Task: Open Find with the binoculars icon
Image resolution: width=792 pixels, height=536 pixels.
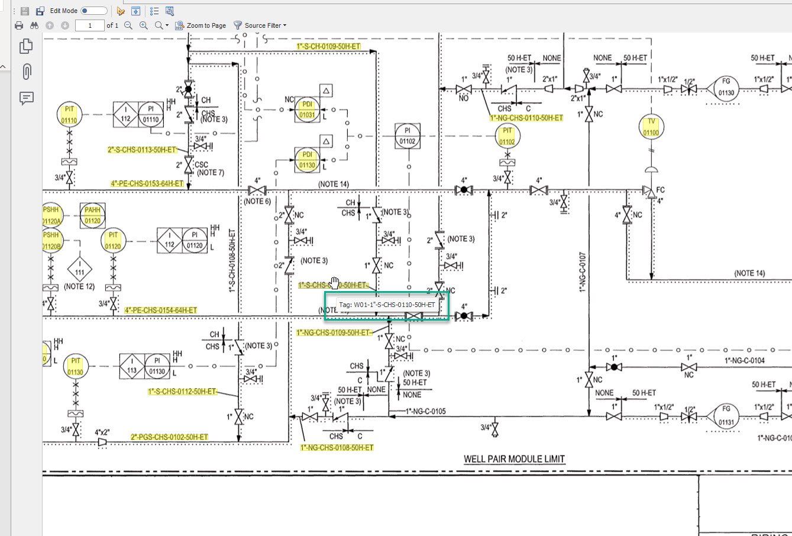Action: (x=34, y=25)
